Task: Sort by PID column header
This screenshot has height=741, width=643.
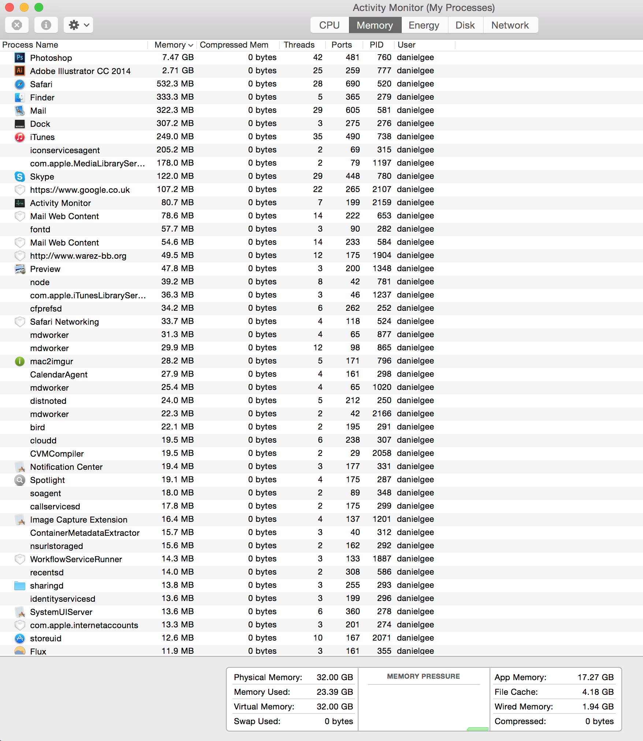Action: coord(379,45)
